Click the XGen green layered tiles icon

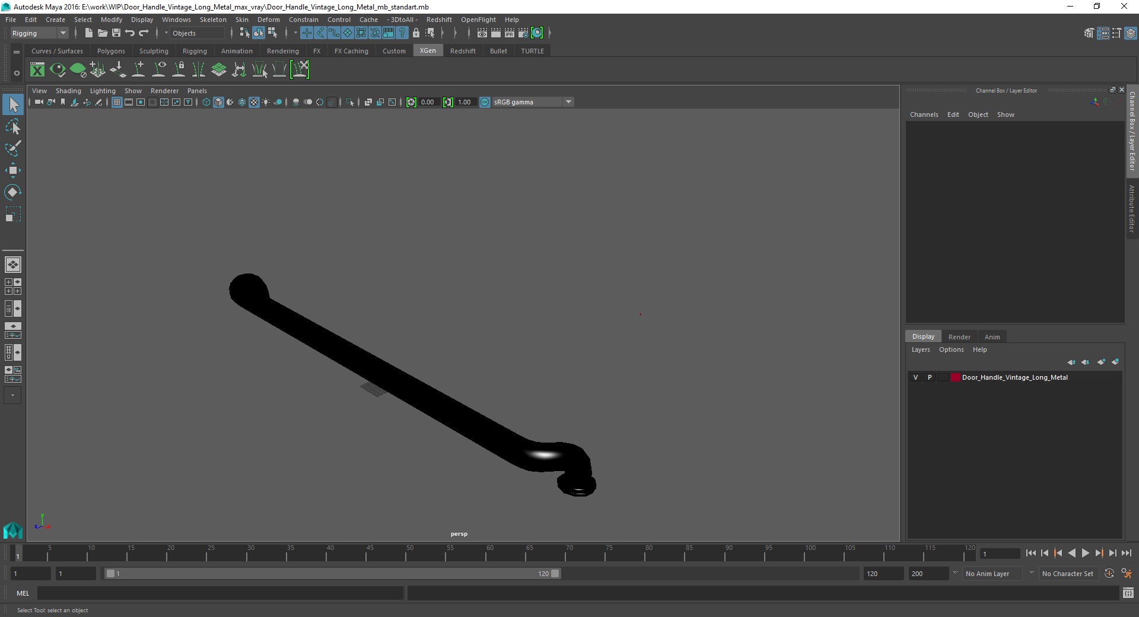(x=219, y=70)
